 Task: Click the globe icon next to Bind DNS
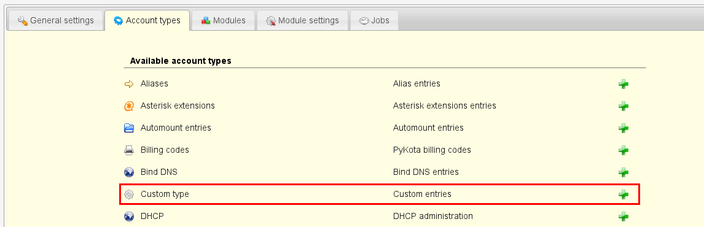click(x=129, y=172)
